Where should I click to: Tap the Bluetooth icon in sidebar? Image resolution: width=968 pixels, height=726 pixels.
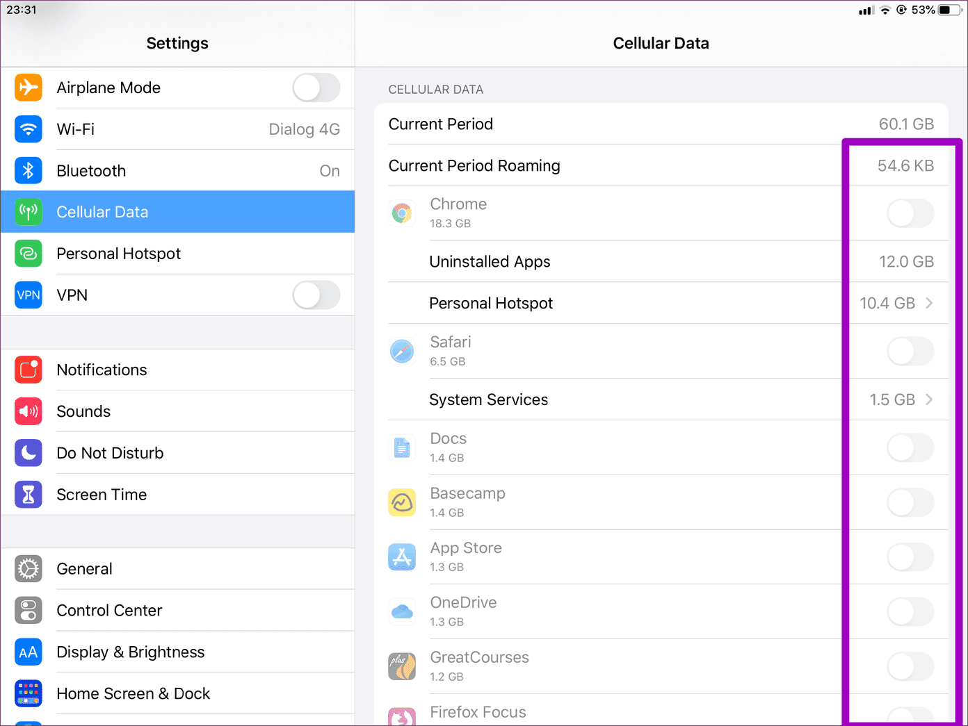click(x=29, y=171)
